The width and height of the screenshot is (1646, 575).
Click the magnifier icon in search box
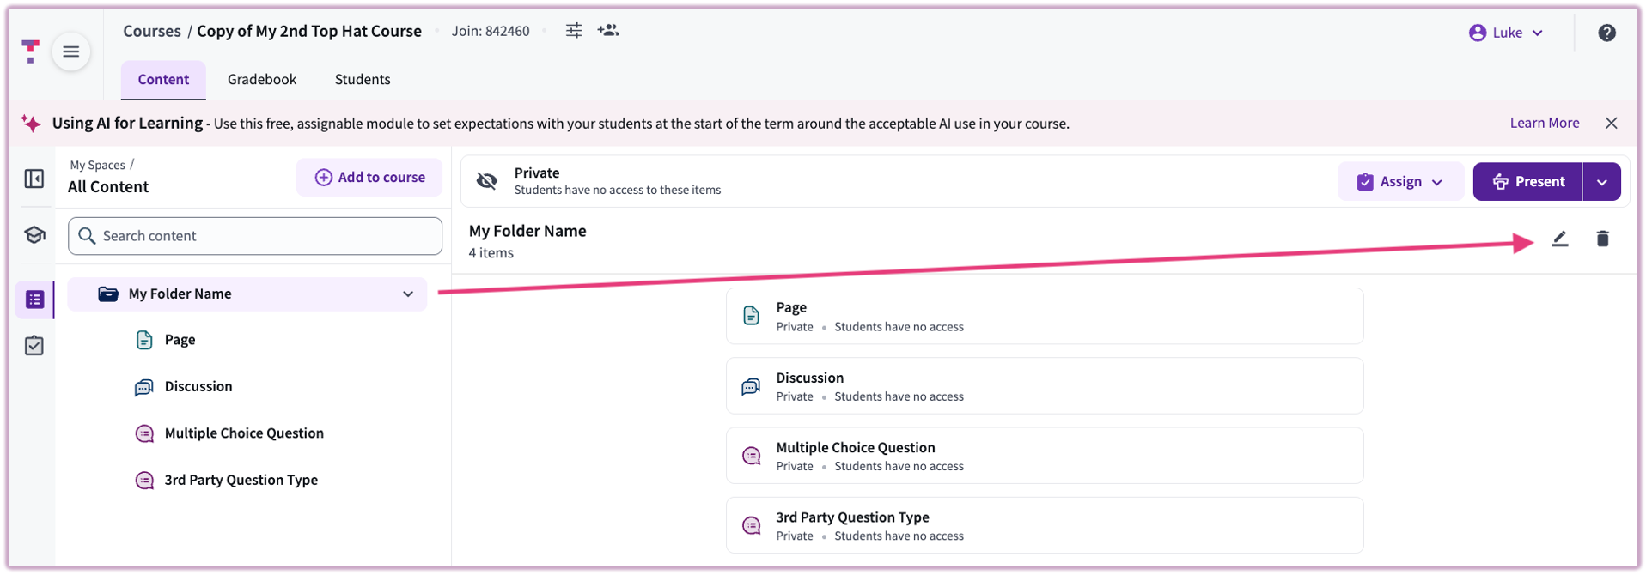(87, 235)
